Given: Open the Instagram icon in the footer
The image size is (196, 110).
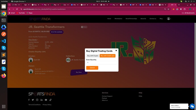Looking at the screenshot, I should [x=37, y=100].
